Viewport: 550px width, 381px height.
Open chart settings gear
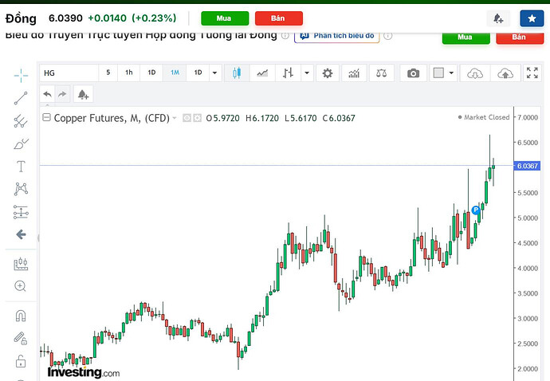click(328, 73)
